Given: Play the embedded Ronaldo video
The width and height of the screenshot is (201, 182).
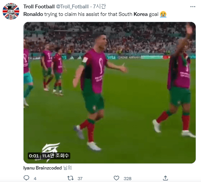Looking at the screenshot, I should 109,93.
